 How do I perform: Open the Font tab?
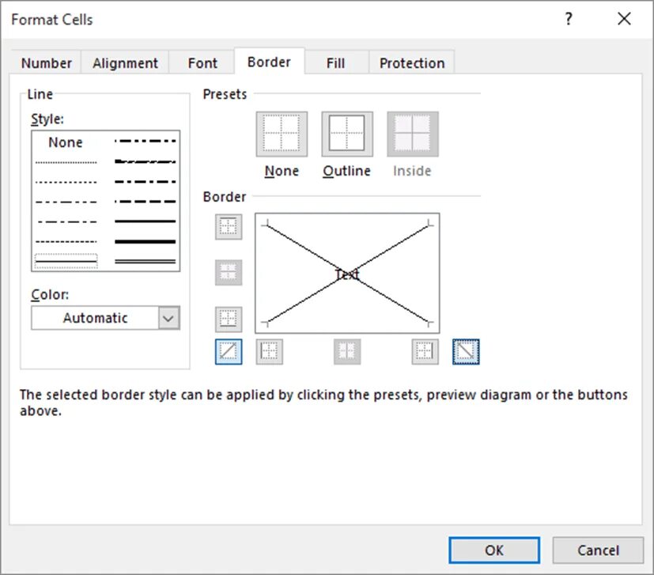click(x=202, y=63)
